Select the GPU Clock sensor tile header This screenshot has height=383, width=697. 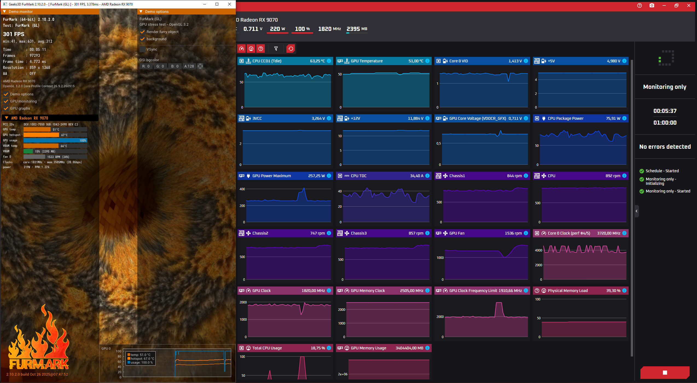click(285, 291)
